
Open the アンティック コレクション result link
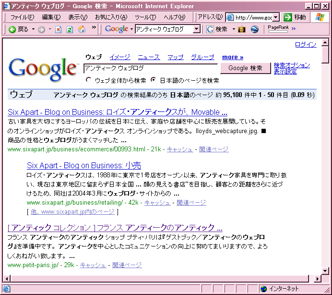[x=115, y=228]
